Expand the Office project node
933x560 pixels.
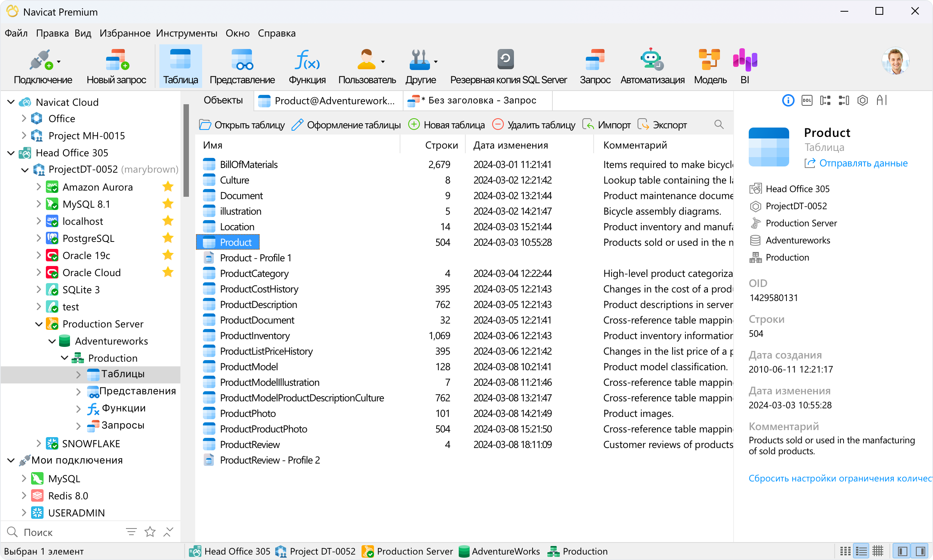pos(24,118)
